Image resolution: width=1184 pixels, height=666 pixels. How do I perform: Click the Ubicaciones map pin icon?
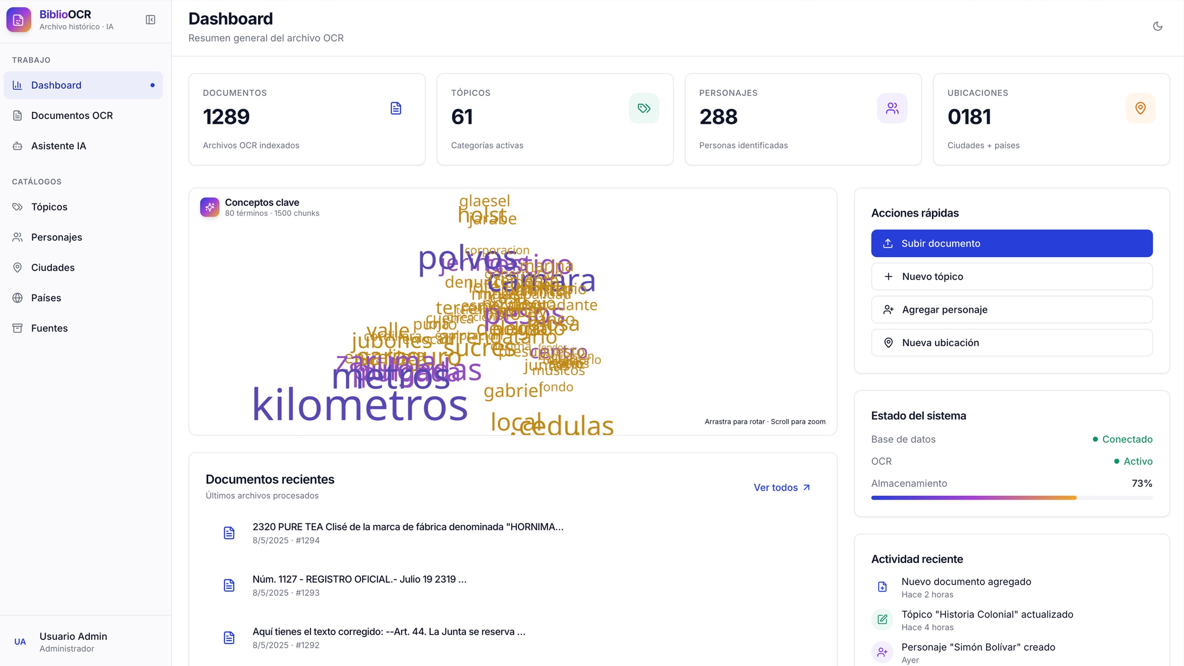pos(1140,108)
